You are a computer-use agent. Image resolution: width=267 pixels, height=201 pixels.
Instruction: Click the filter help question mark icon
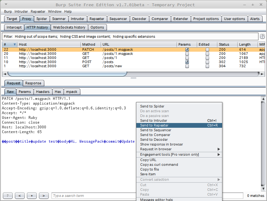pyautogui.click(x=262, y=36)
